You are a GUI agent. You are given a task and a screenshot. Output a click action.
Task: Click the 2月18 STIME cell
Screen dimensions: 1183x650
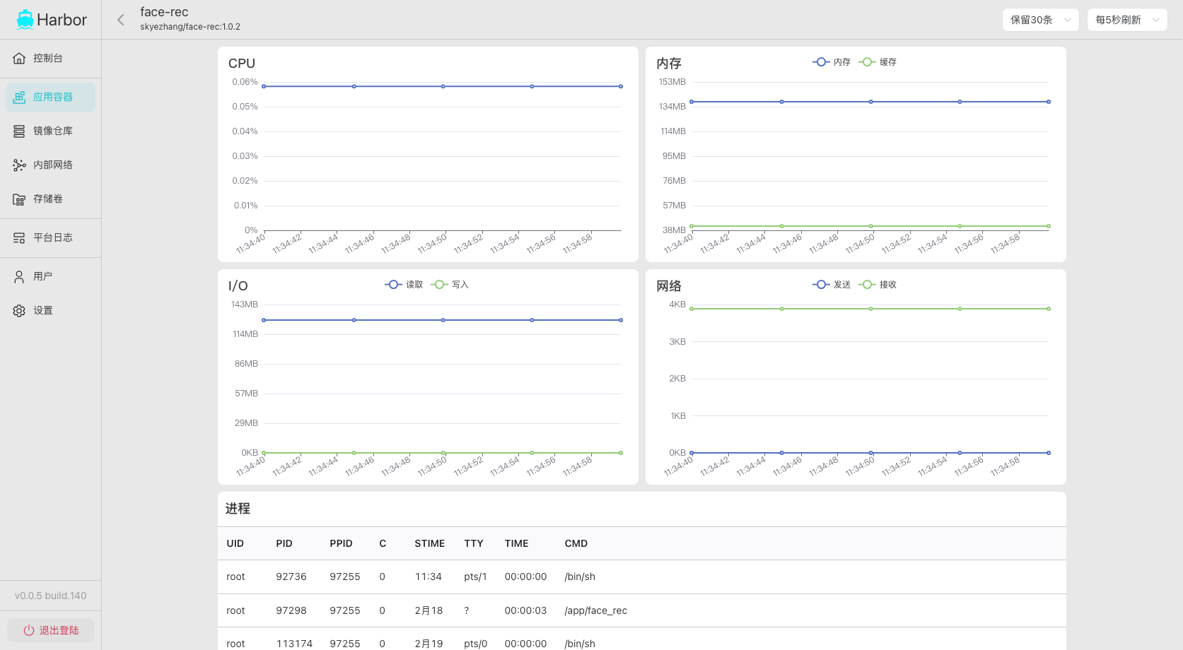pos(429,610)
